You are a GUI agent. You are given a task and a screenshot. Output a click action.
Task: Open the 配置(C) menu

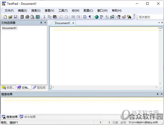click(x=88, y=10)
